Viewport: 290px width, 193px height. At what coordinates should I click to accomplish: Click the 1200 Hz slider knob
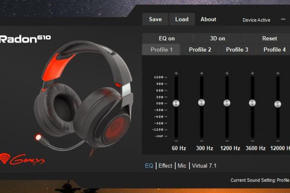(227, 103)
